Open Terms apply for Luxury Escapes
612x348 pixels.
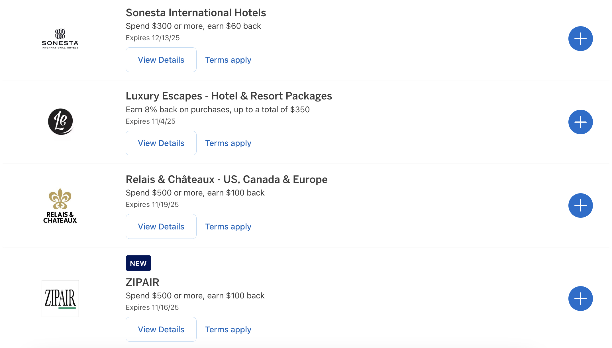(228, 143)
